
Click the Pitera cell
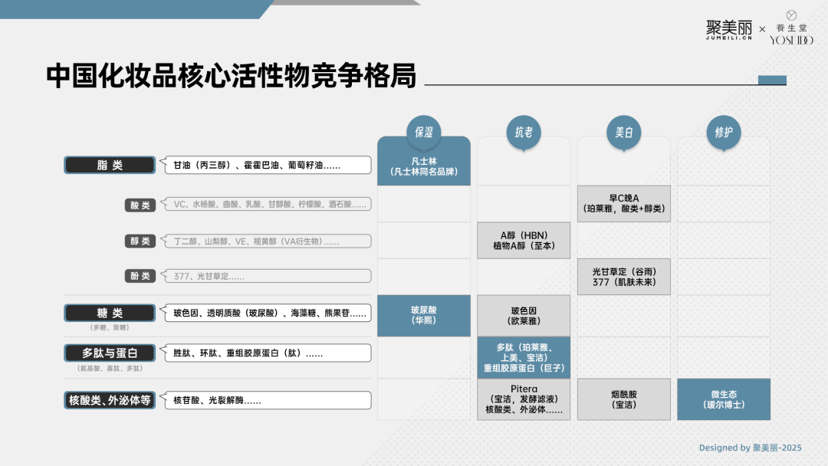click(524, 399)
